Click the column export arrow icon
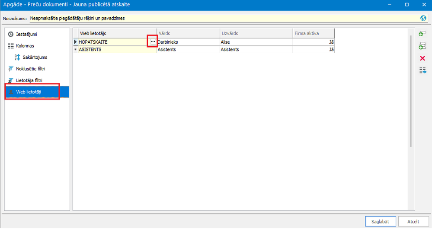The image size is (432, 229). 422,70
